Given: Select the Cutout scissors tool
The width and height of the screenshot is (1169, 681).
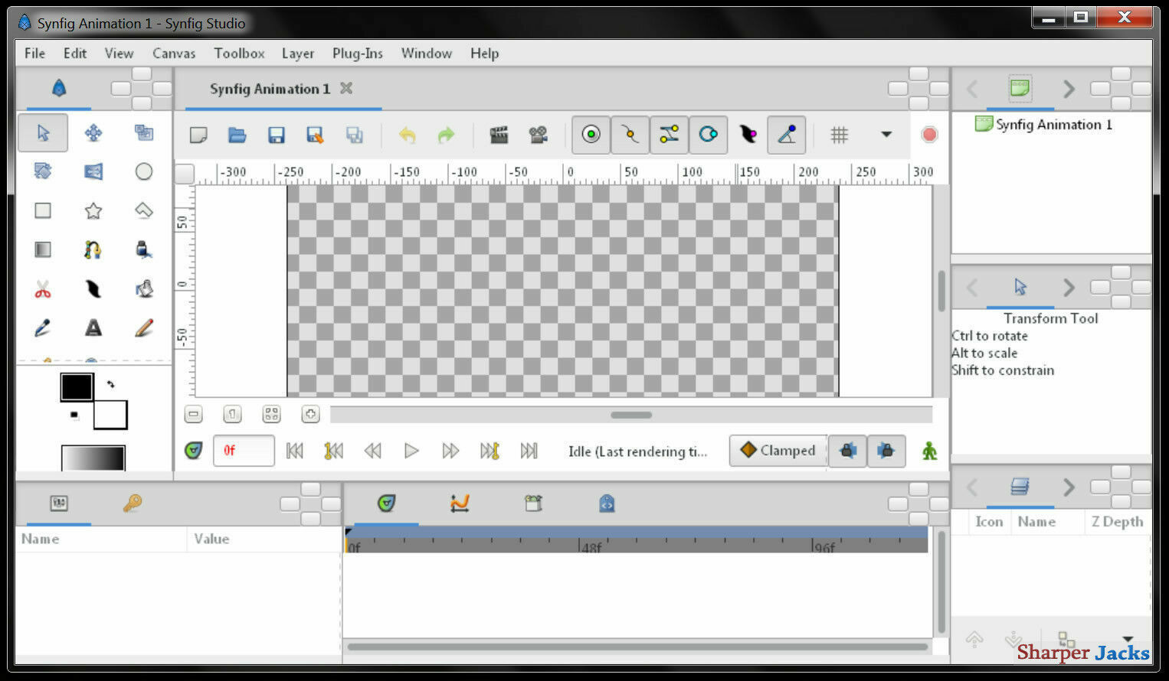Looking at the screenshot, I should (x=43, y=289).
